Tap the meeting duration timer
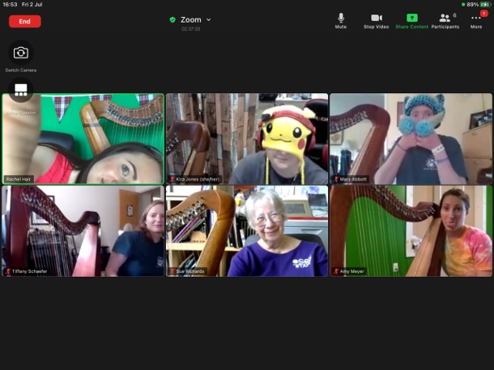 191,28
